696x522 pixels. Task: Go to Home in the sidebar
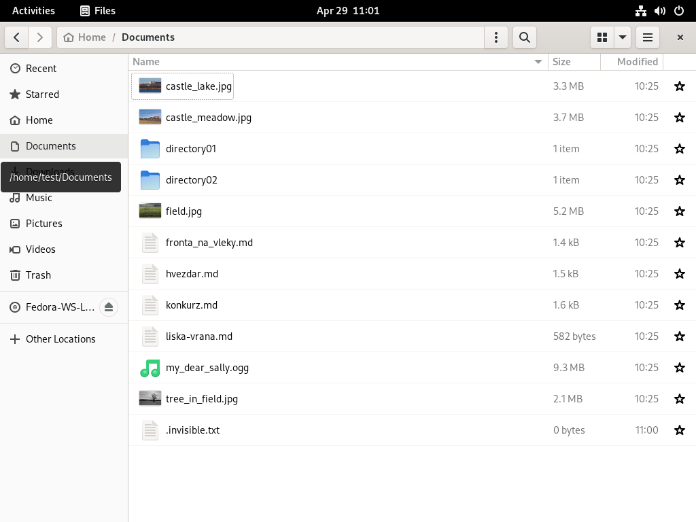click(64, 120)
